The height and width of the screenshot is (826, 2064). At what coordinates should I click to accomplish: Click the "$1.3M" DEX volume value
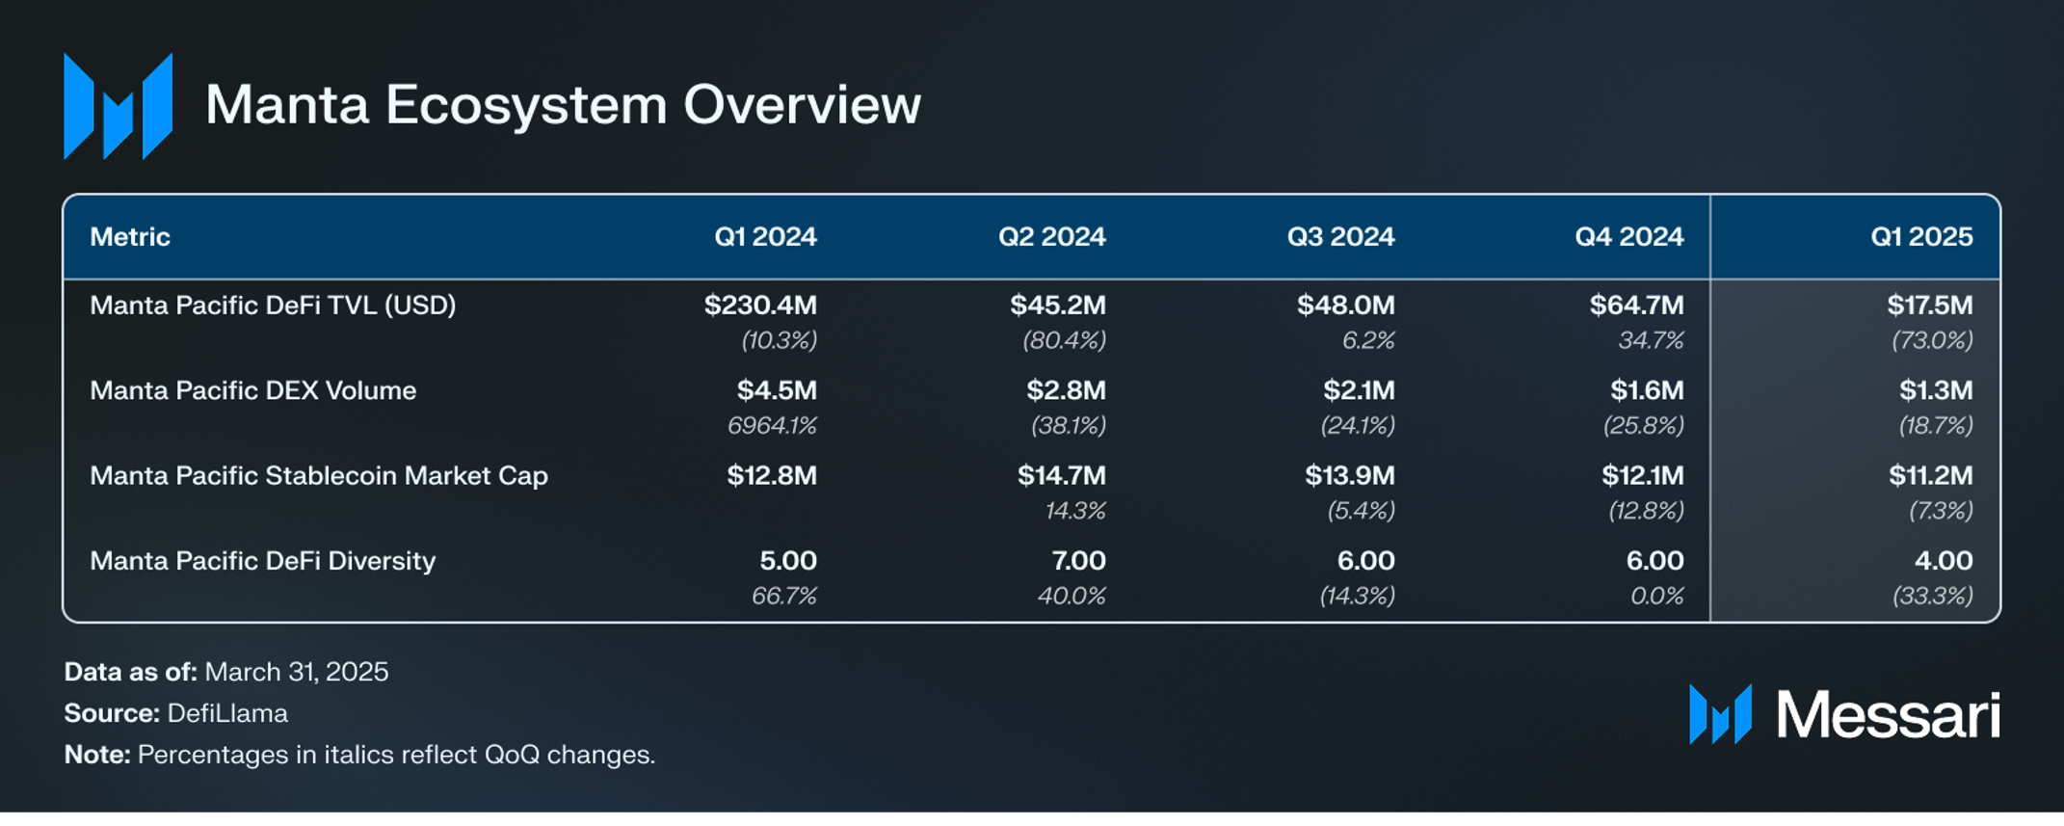pos(1936,390)
